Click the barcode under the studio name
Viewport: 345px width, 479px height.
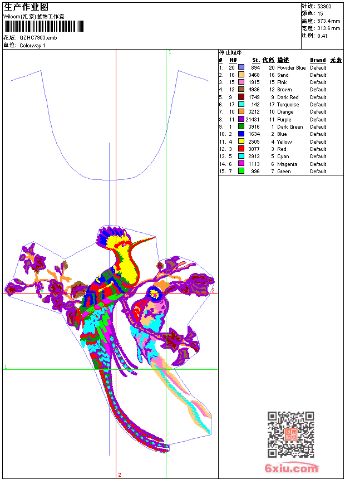coord(44,26)
